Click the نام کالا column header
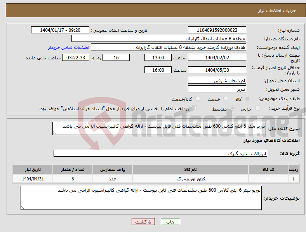The width and height of the screenshot is (306, 232). [x=190, y=170]
